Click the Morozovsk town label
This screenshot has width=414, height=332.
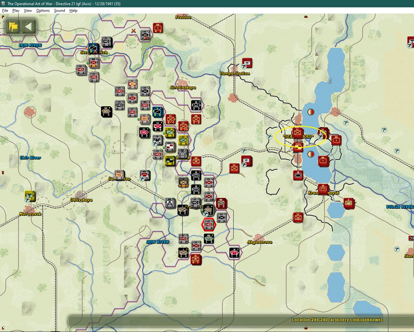[30, 214]
